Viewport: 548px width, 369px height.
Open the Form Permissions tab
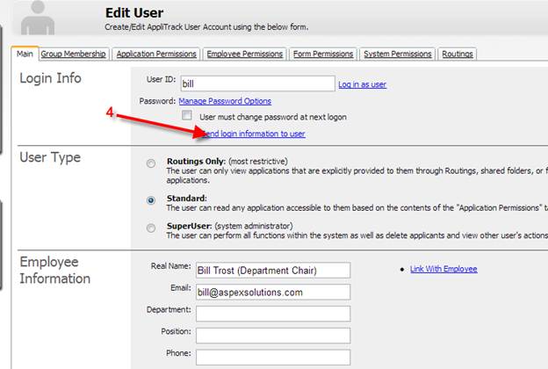pyautogui.click(x=322, y=54)
